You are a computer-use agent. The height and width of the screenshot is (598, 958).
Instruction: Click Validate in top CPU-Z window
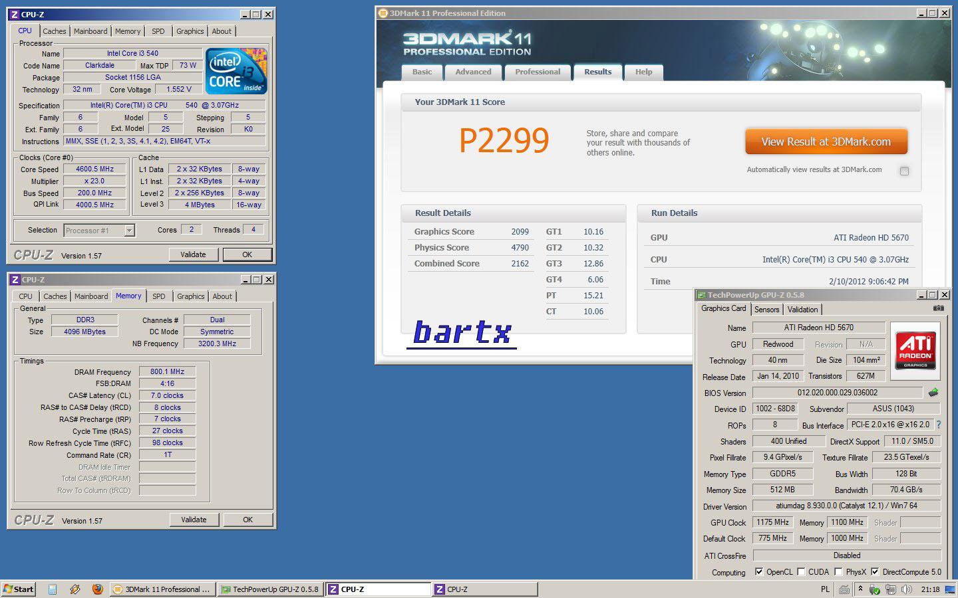point(193,254)
